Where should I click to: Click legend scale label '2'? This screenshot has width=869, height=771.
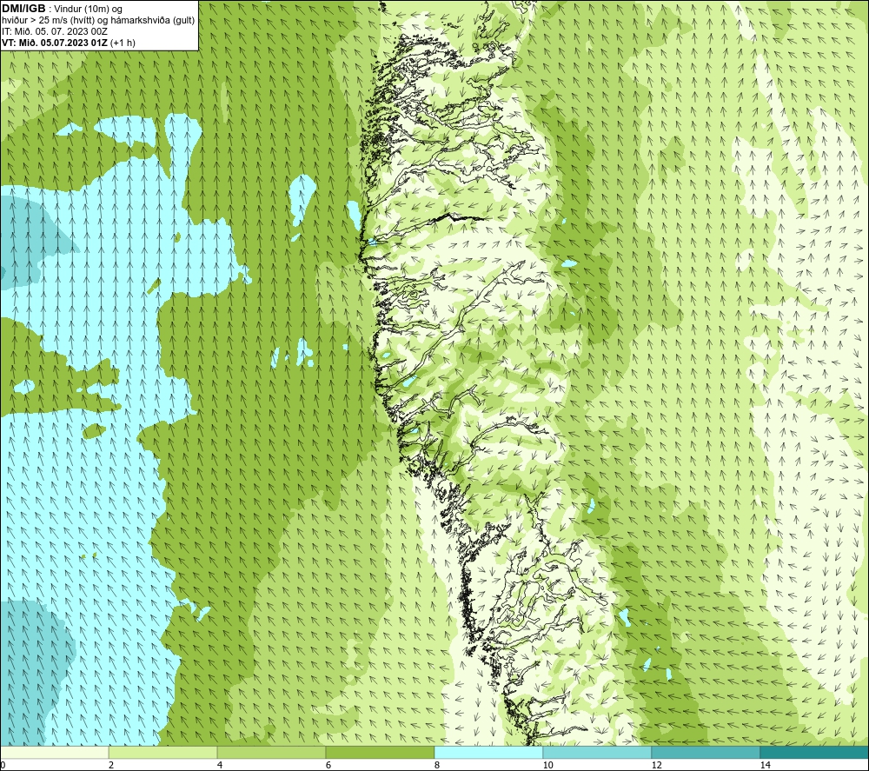111,765
